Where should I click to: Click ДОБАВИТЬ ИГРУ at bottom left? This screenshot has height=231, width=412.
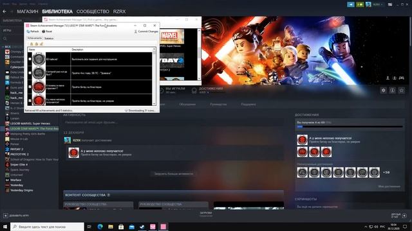(x=16, y=216)
